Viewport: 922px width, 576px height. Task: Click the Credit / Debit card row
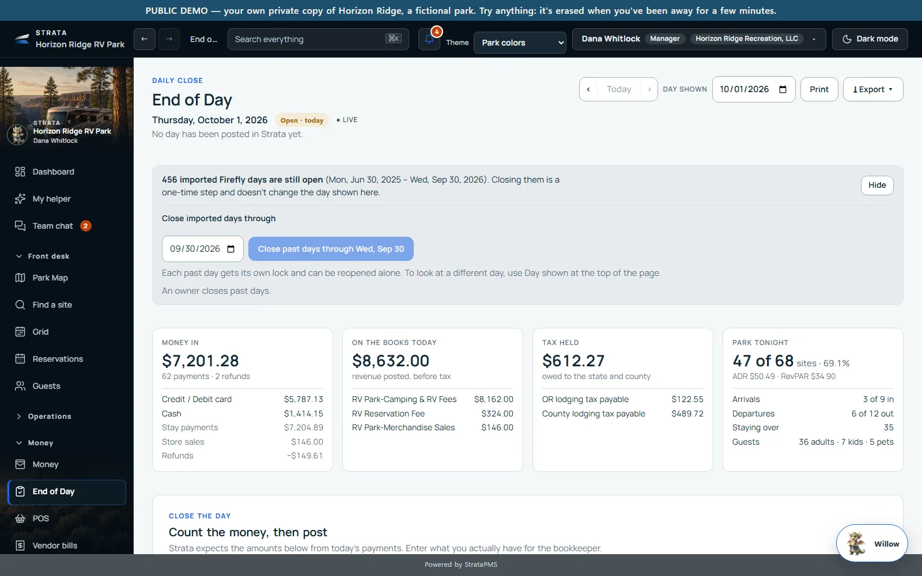tap(243, 399)
